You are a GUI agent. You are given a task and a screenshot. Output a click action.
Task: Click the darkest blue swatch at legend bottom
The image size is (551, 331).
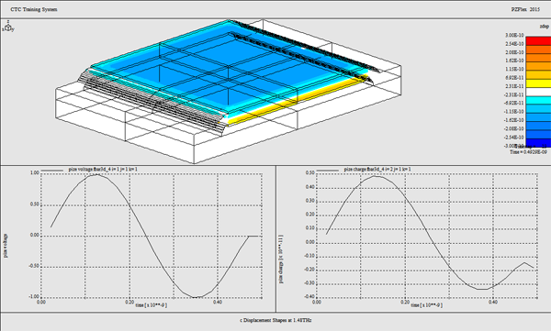tap(538, 143)
